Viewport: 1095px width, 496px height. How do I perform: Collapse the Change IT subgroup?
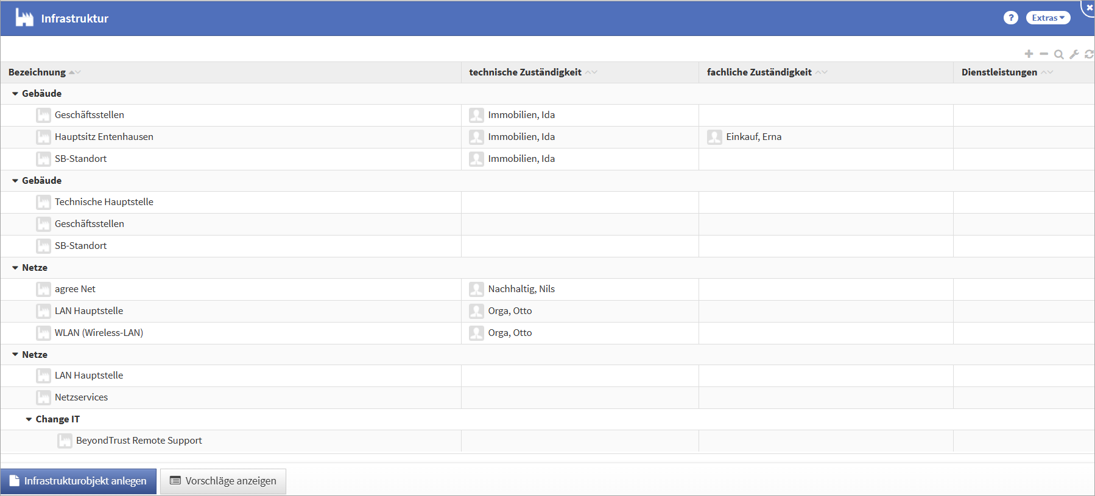(x=29, y=419)
